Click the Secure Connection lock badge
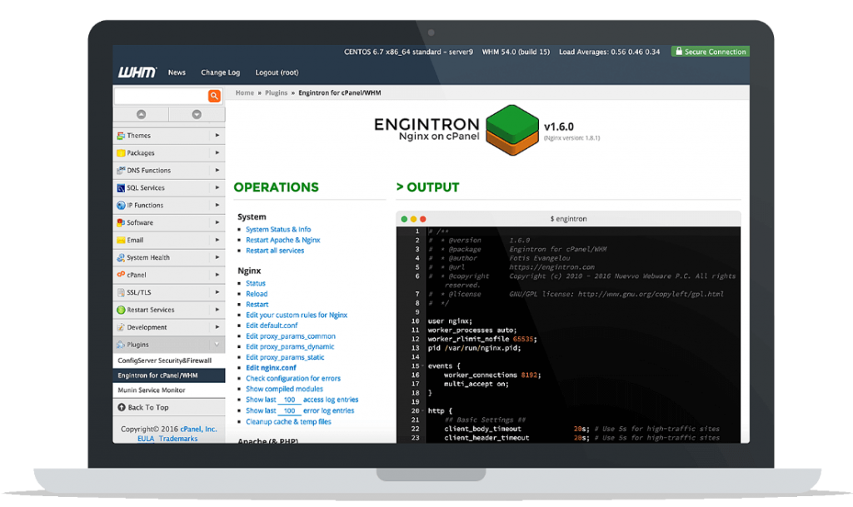 tap(710, 51)
